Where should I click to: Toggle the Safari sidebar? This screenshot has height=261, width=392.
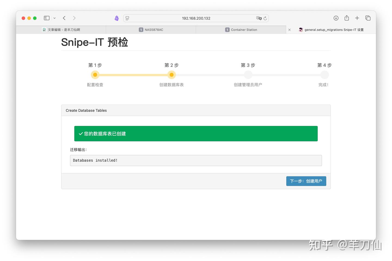pos(47,18)
